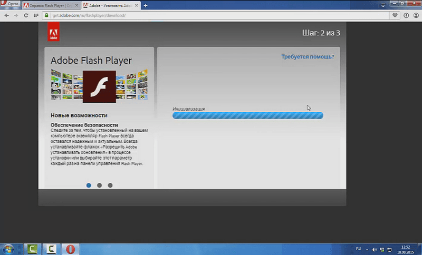Show hidden tray icons arrow
The image size is (422, 255).
point(367,250)
